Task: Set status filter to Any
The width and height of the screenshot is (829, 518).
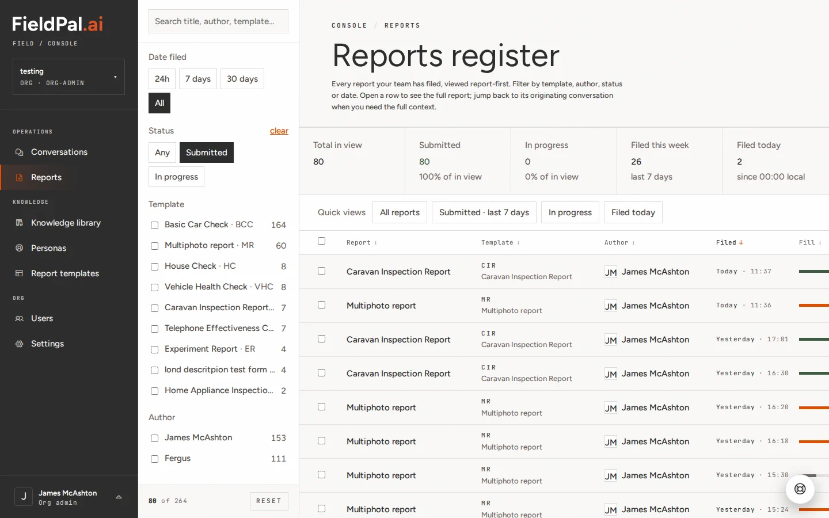Action: click(162, 153)
